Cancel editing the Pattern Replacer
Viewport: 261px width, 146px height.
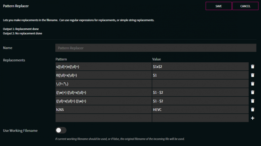245,6
